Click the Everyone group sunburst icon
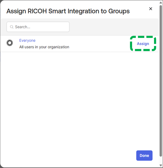Viewport: 163px width, 168px height. pos(10,43)
